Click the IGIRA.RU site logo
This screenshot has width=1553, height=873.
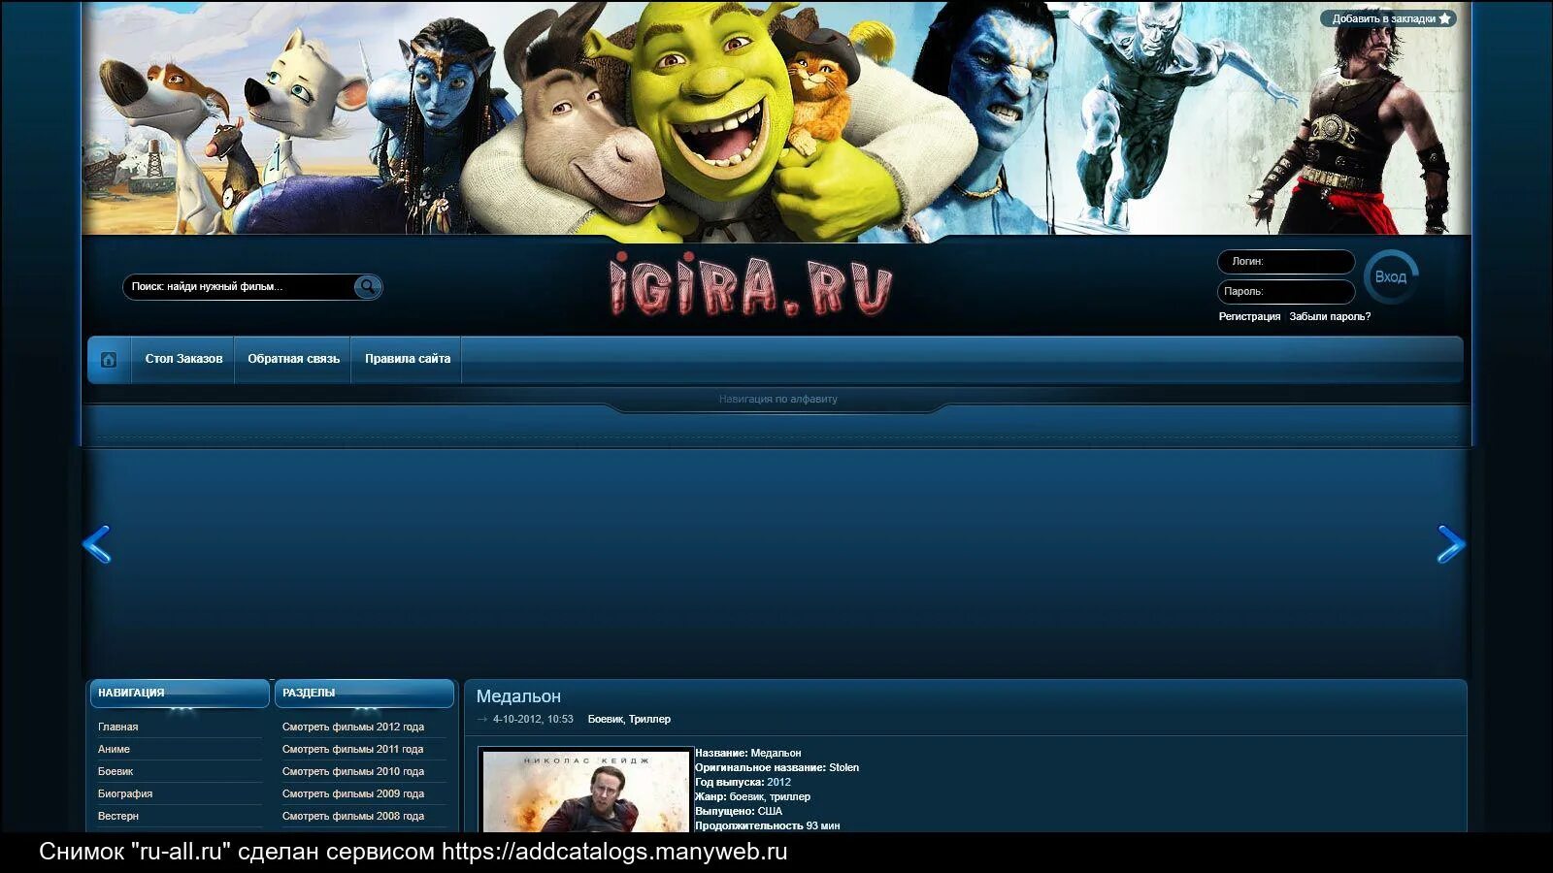click(750, 285)
